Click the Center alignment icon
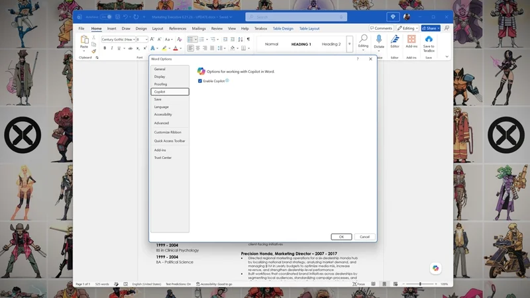This screenshot has width=530, height=298. [x=197, y=48]
